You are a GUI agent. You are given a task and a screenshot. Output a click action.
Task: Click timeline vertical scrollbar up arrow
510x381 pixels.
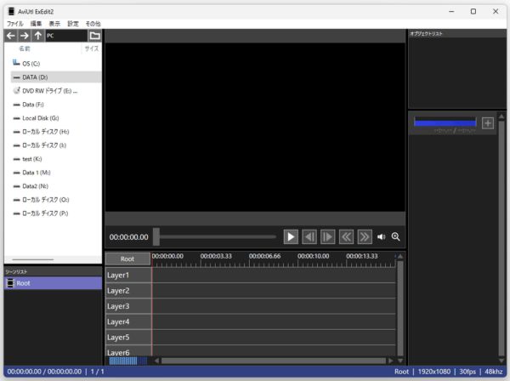click(x=400, y=256)
